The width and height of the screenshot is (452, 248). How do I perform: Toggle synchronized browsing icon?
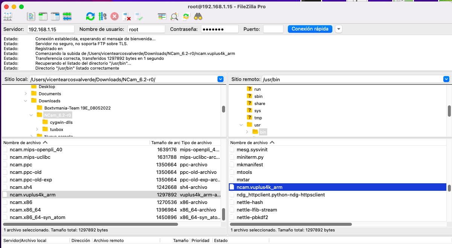click(x=186, y=16)
